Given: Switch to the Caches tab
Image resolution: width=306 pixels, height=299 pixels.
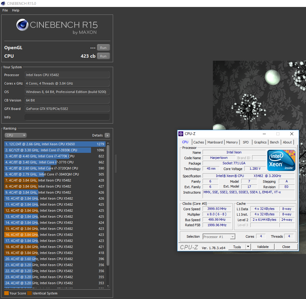Looking at the screenshot, I should pos(199,142).
